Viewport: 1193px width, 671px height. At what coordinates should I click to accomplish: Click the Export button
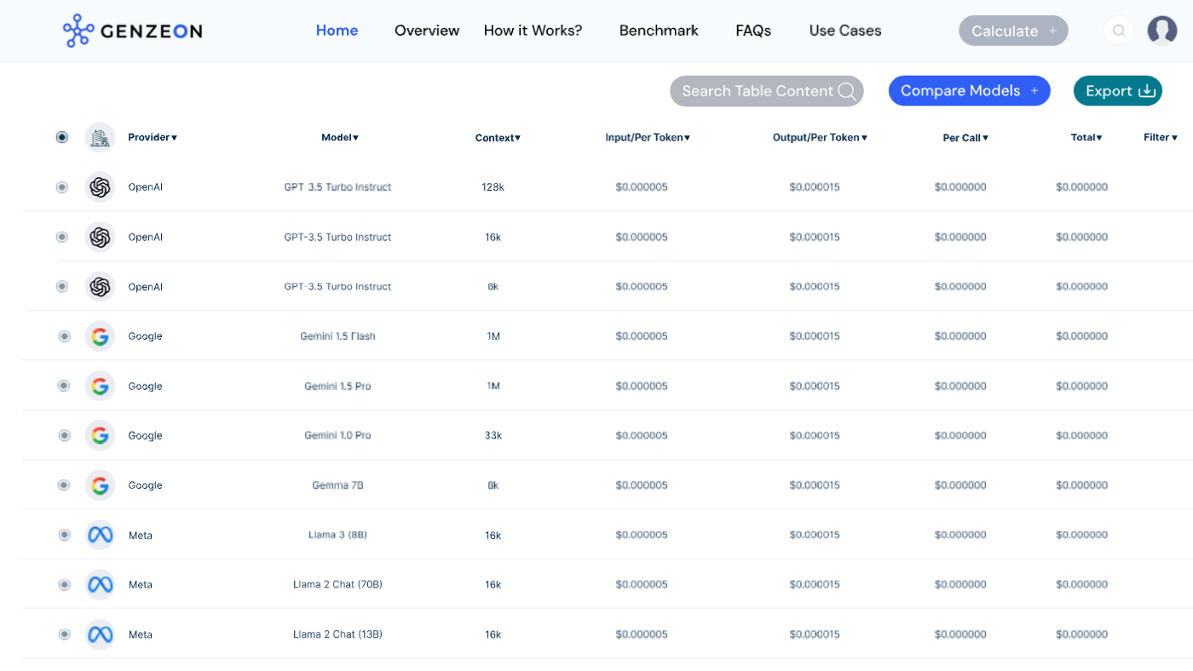point(1117,91)
